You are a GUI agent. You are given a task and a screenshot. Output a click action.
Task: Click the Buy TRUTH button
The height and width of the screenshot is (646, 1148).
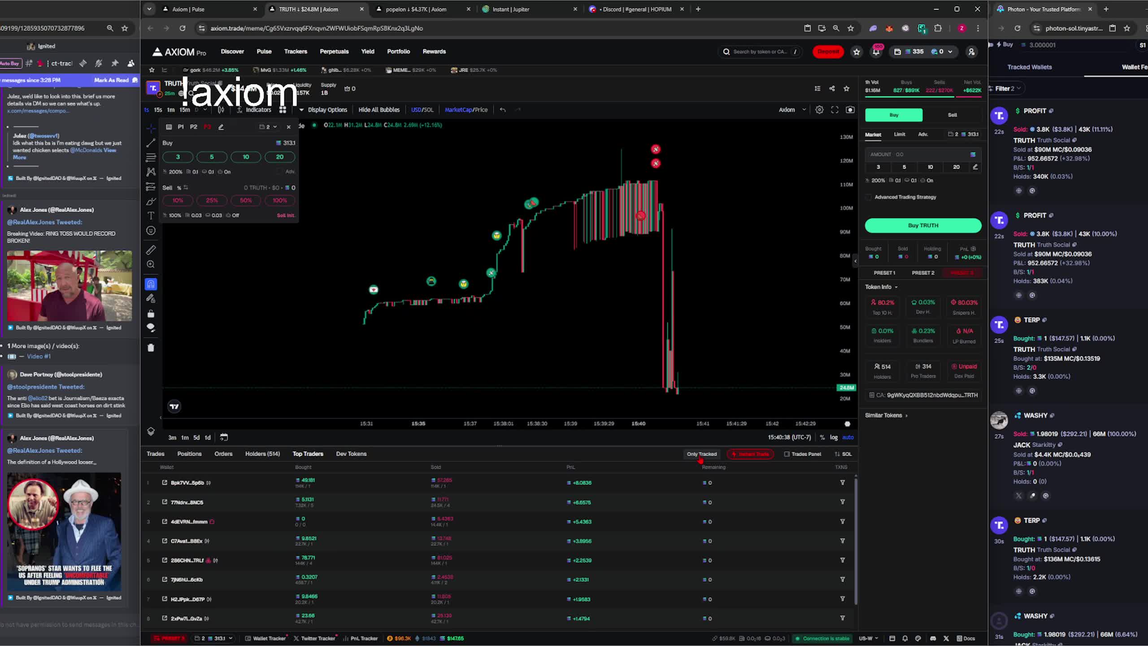923,226
